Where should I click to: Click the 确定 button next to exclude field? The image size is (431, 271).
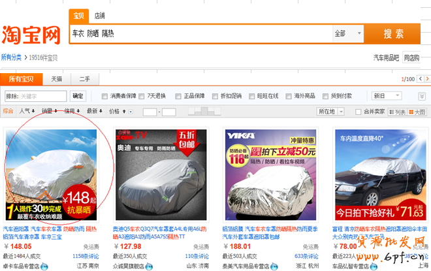[x=78, y=96]
